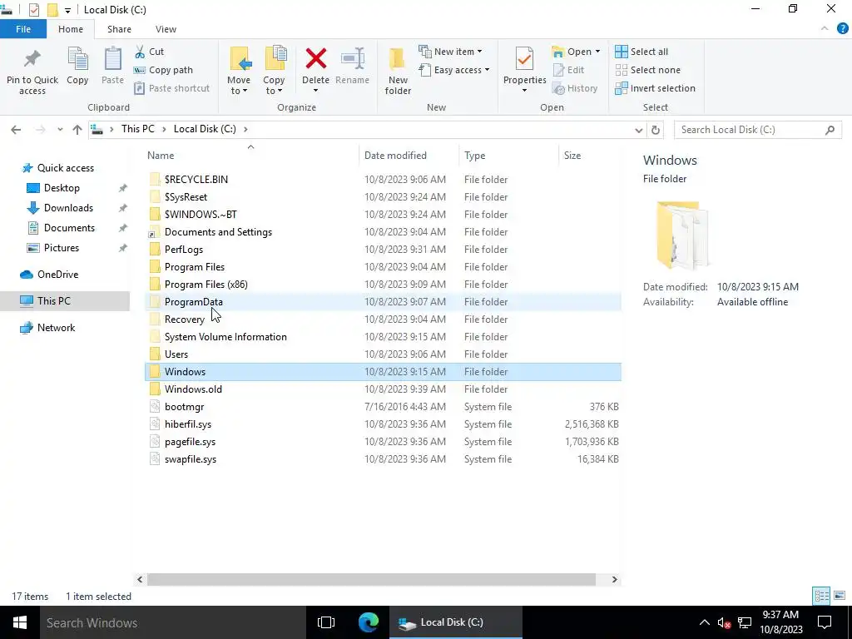This screenshot has width=852, height=639.
Task: Open the recent locations dropdown arrow
Action: pos(60,129)
